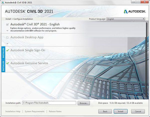Click inside the Installation path field
This screenshot has width=150, height=117.
click(49, 103)
